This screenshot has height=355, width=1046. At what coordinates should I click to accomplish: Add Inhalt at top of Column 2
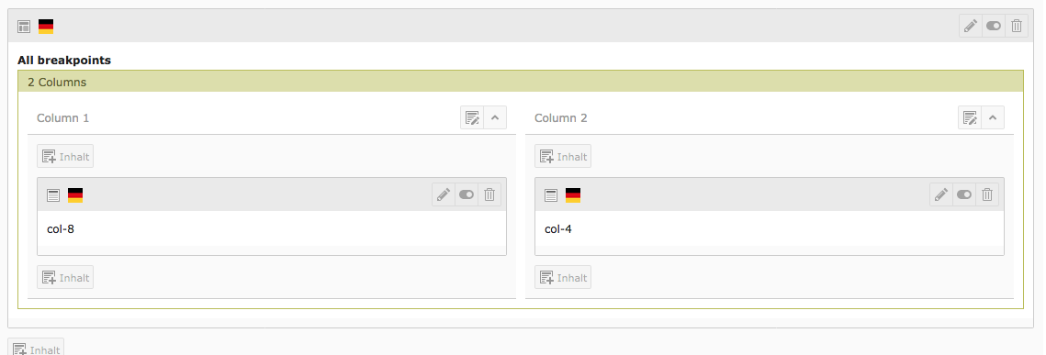(563, 157)
